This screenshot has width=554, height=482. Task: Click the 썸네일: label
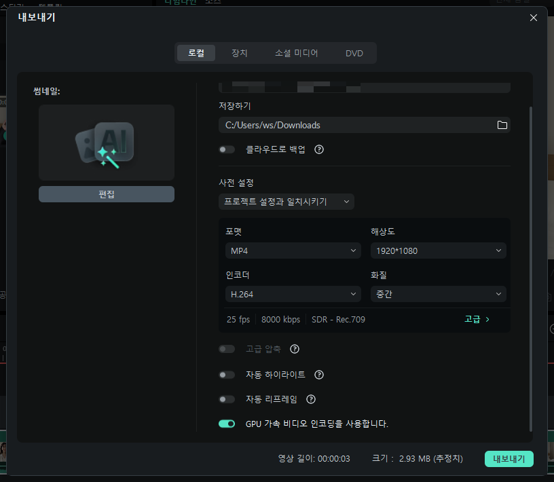(x=47, y=91)
